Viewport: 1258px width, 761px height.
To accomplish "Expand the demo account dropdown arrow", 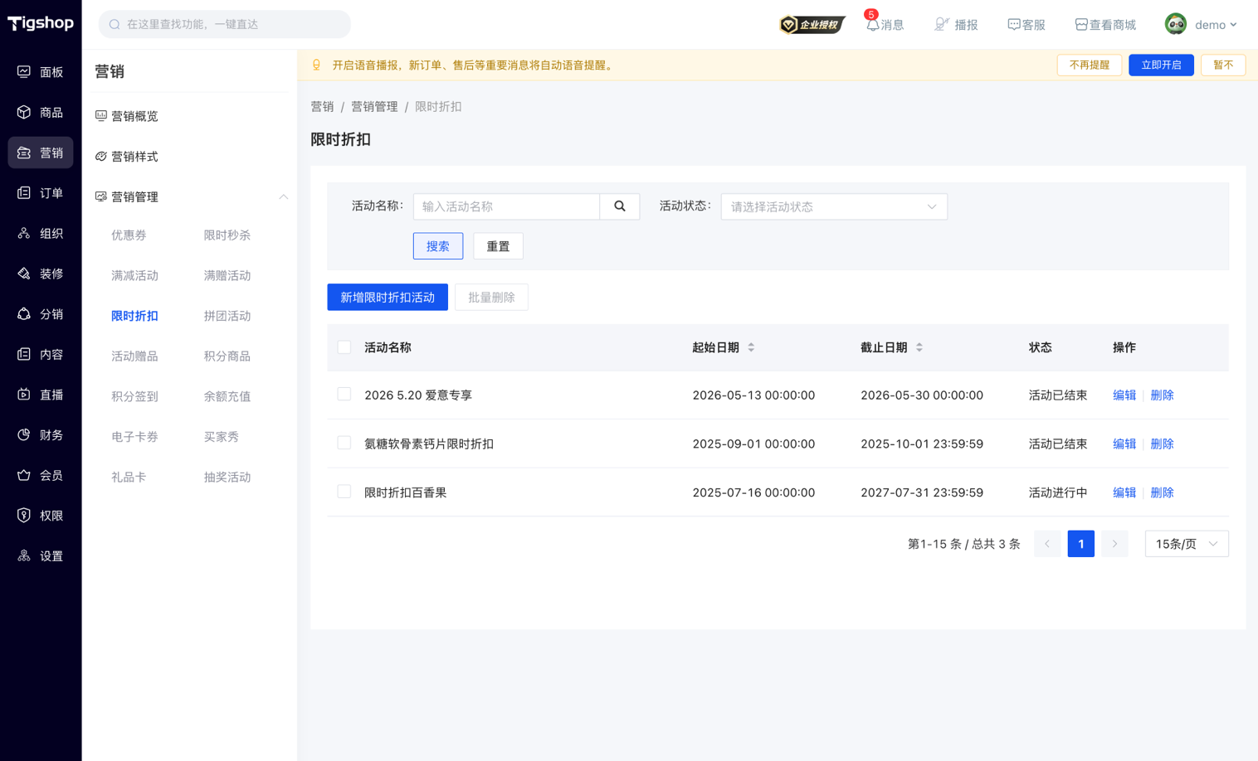I will tap(1233, 25).
